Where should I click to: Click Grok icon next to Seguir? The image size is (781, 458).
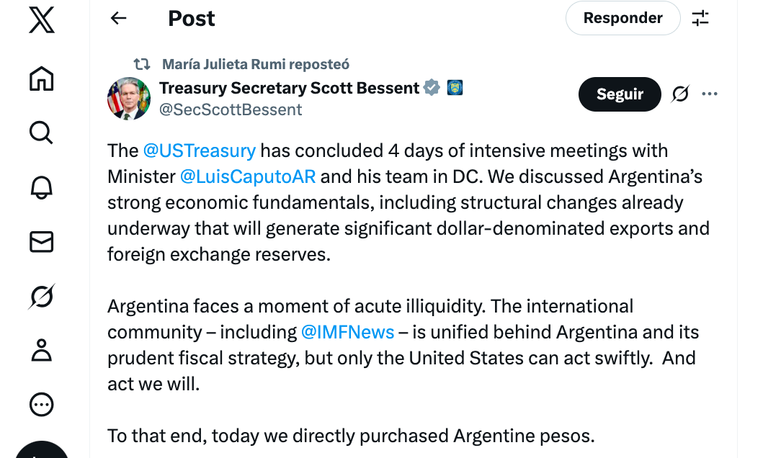(x=680, y=94)
